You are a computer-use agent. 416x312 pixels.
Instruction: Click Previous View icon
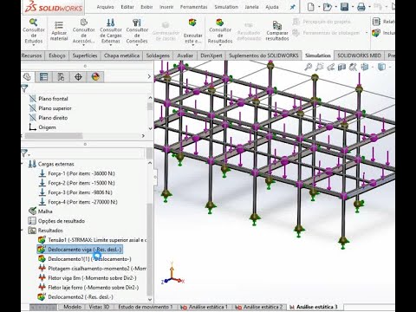click(330, 67)
